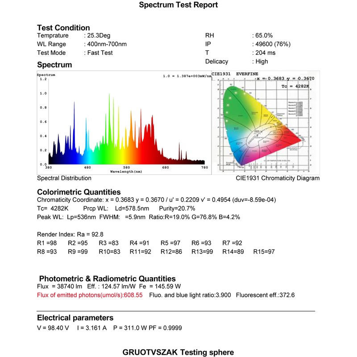Click the spectral distribution graph

click(x=124, y=123)
